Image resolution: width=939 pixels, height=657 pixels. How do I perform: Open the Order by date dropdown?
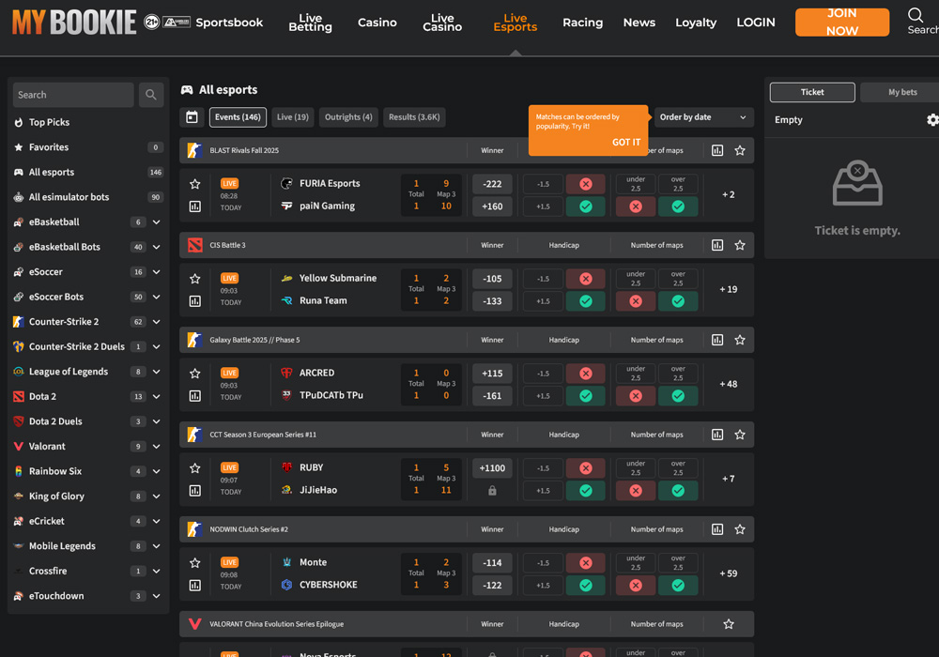coord(702,116)
